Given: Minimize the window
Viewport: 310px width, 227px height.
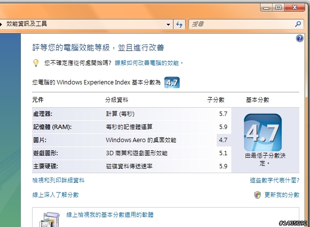Looking at the screenshot, I should [x=266, y=8].
